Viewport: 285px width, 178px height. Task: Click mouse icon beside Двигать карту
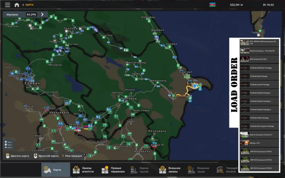tap(8, 156)
